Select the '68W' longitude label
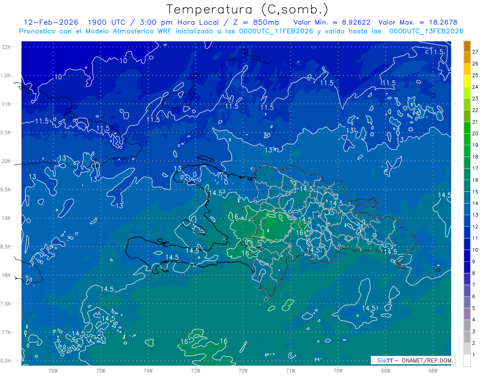Image resolution: width=486 pixels, height=376 pixels. click(433, 370)
